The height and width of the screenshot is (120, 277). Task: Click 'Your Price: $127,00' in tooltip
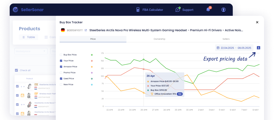(x=160, y=86)
